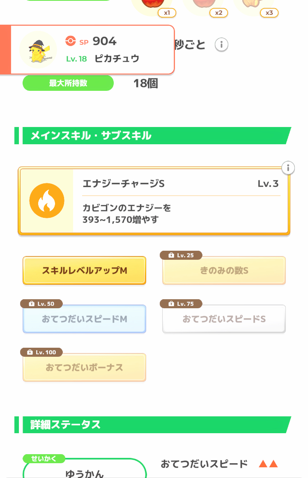Select the locked おてつだいスピードM sub skill
The image size is (308, 478).
(84, 319)
